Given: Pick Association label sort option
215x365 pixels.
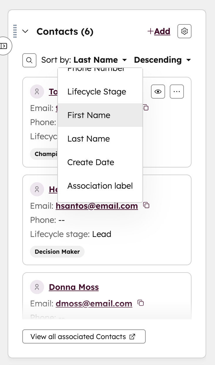Looking at the screenshot, I should click(100, 186).
